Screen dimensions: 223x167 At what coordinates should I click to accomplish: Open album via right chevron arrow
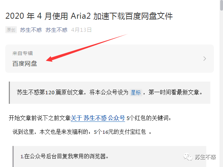(x=205, y=59)
